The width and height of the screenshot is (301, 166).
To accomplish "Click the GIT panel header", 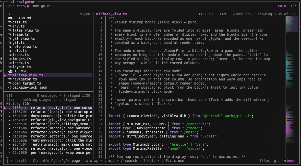I will pos(9,95).
